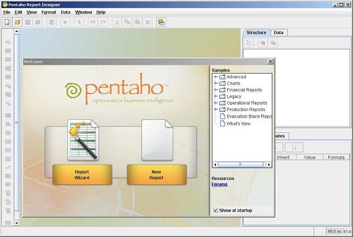Open the View menu

32,12
